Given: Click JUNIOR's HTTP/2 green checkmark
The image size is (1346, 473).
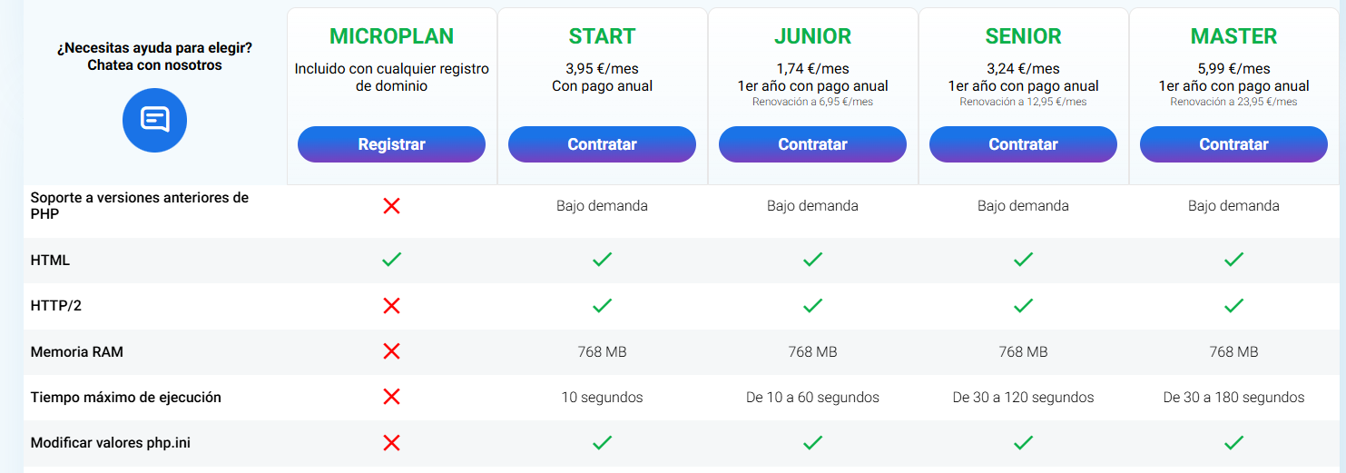Looking at the screenshot, I should click(x=812, y=306).
